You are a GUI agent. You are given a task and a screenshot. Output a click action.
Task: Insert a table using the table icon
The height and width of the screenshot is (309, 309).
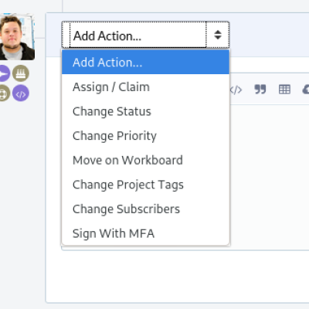coord(284,90)
